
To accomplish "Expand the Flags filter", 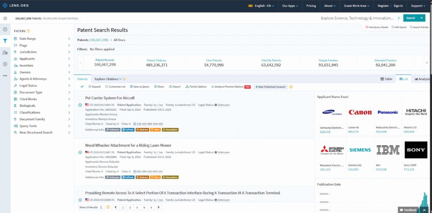I will [42, 45].
